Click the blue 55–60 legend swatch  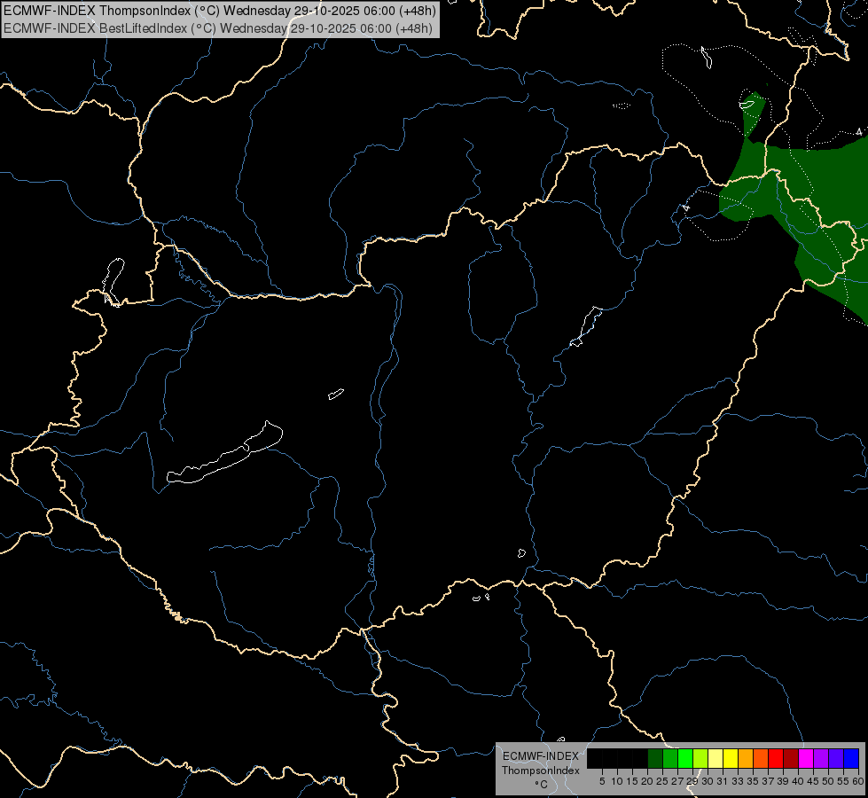coord(851,758)
